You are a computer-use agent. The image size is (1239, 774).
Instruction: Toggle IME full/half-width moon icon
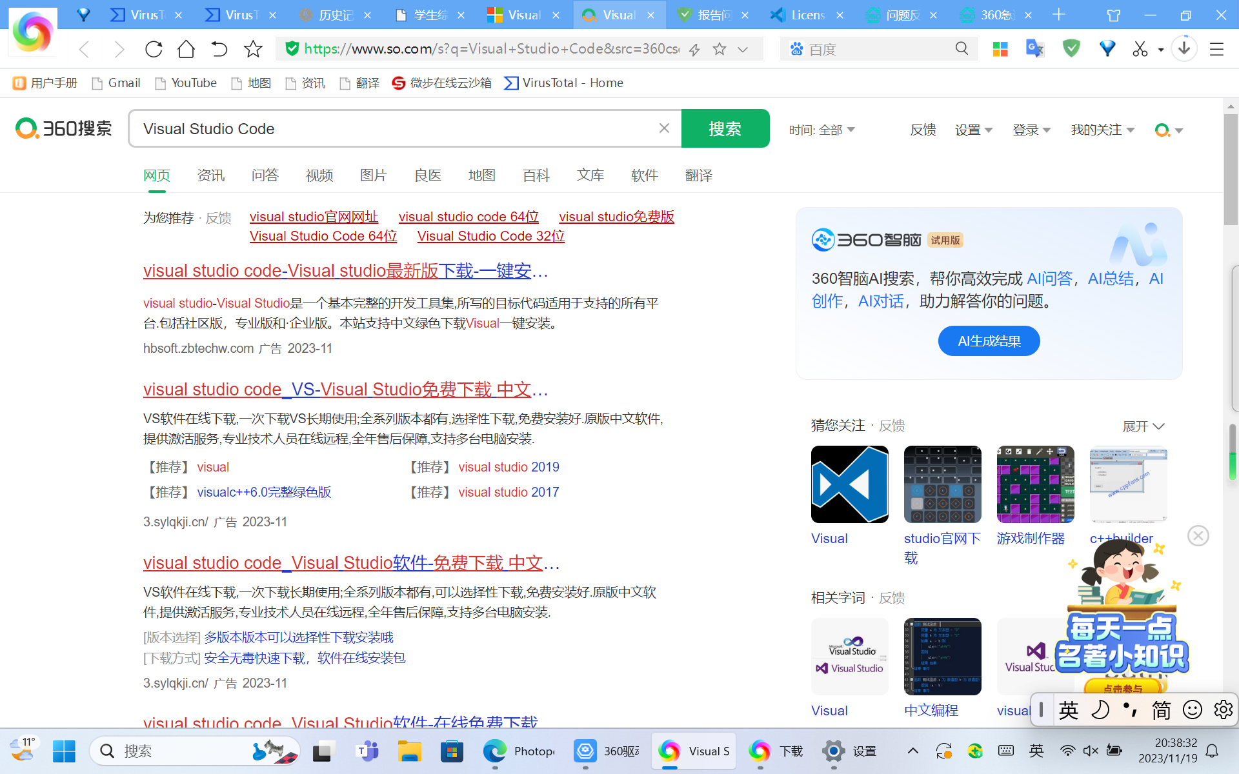pyautogui.click(x=1100, y=710)
